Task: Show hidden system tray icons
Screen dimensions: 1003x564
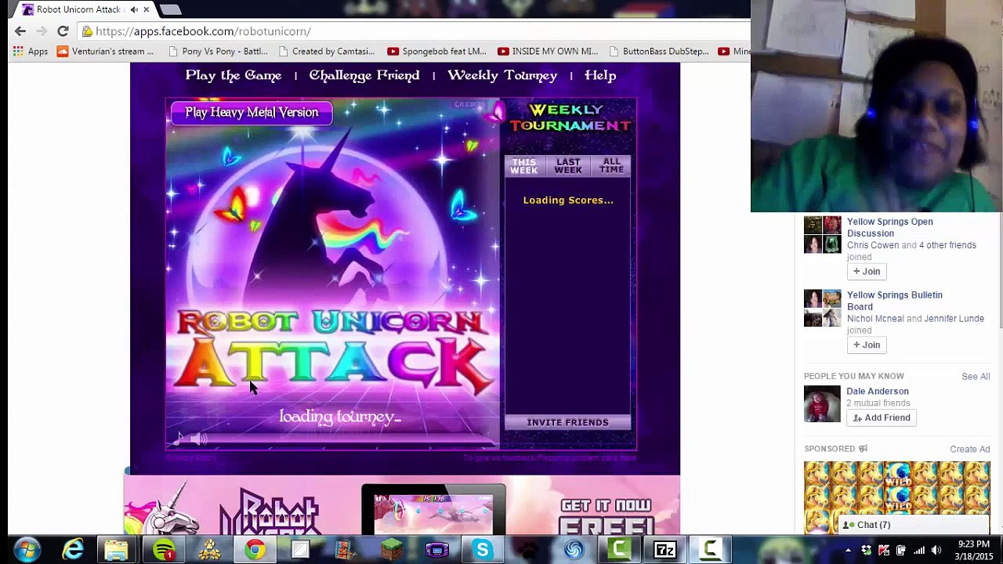Action: [x=848, y=551]
